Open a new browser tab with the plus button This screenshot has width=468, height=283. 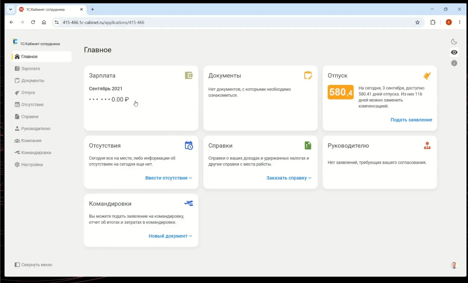click(x=93, y=9)
